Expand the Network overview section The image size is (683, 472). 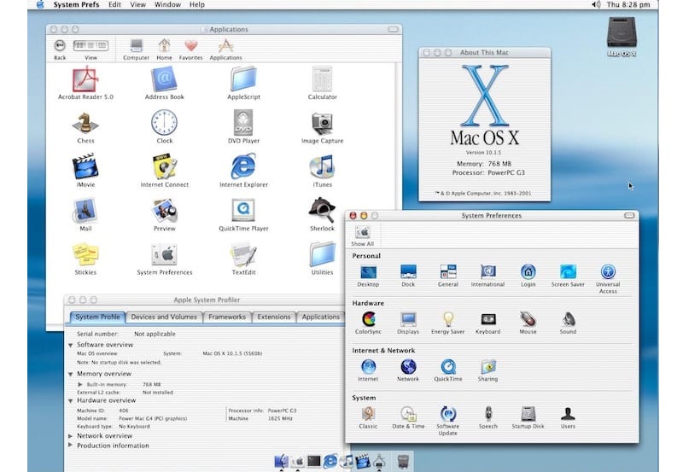point(71,436)
